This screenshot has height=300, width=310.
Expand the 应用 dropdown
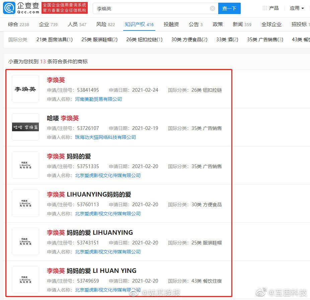pos(297,8)
